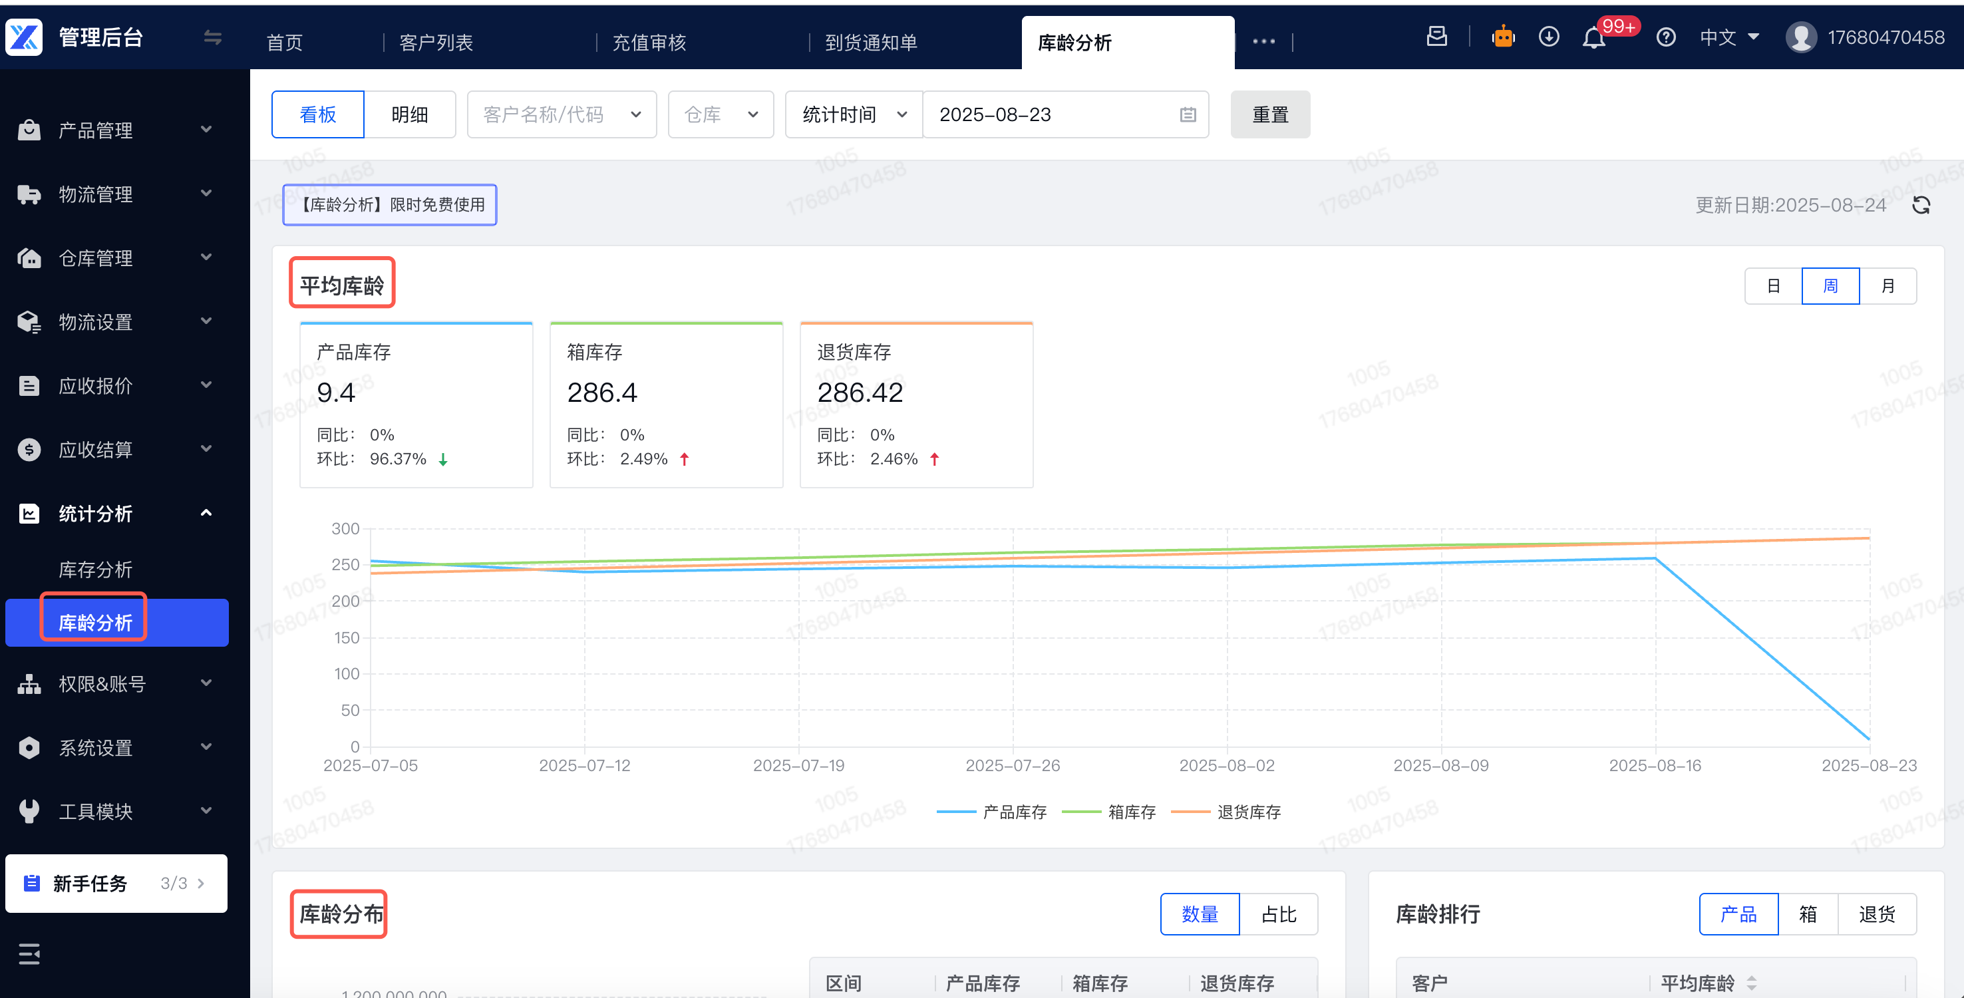Click the 箱库存 286.4 card
1964x998 pixels.
click(667, 405)
